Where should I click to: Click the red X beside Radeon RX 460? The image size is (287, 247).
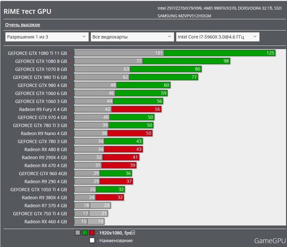(x=69, y=222)
